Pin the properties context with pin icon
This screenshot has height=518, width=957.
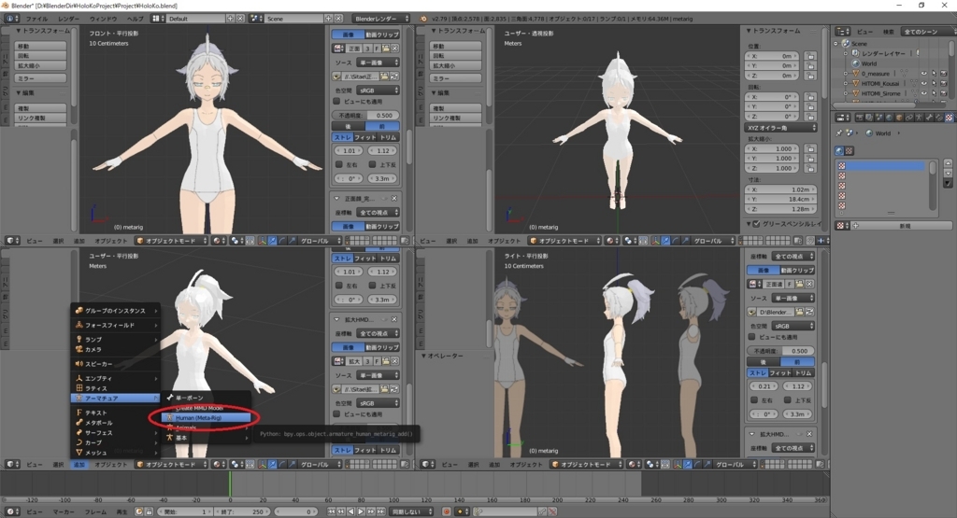839,133
